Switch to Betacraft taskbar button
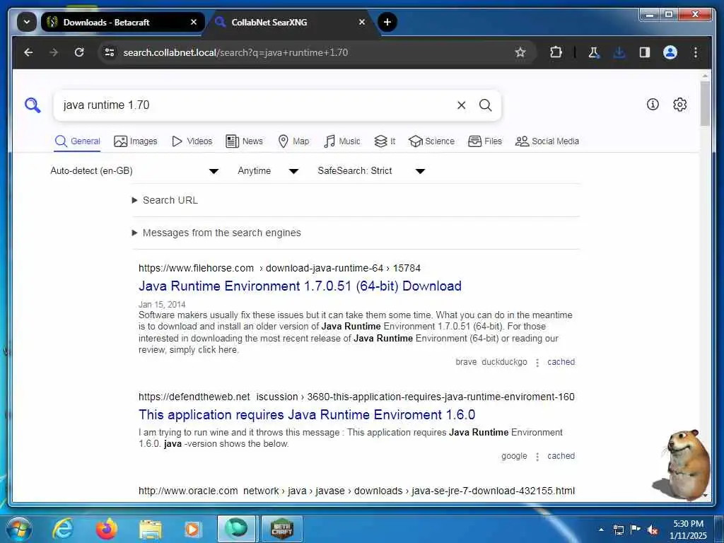The height and width of the screenshot is (543, 724). [x=282, y=529]
